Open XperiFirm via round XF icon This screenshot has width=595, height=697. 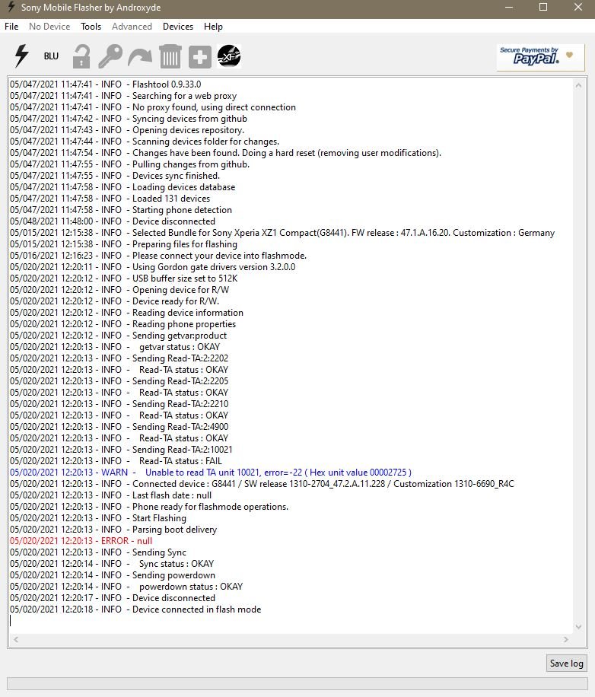229,56
